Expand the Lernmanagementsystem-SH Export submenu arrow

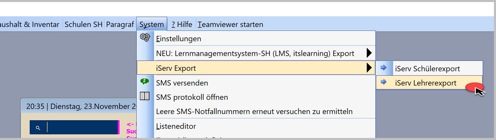(369, 53)
